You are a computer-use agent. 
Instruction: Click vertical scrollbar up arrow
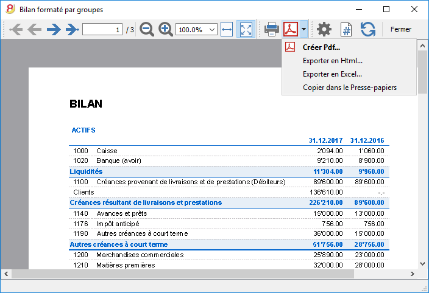423,46
